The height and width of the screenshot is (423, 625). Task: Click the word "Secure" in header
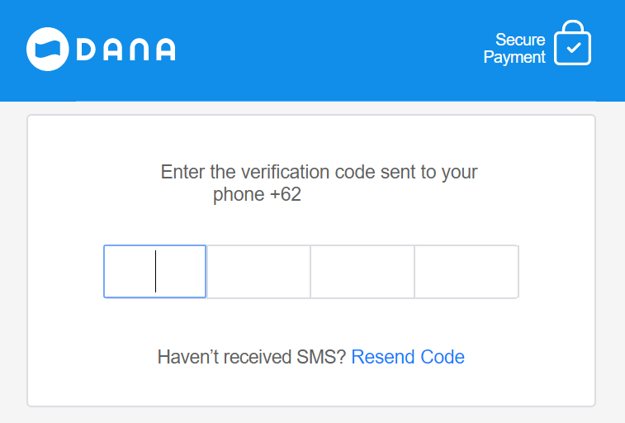click(520, 40)
